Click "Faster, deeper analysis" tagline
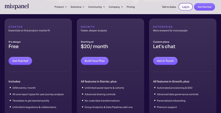 (x=94, y=30)
